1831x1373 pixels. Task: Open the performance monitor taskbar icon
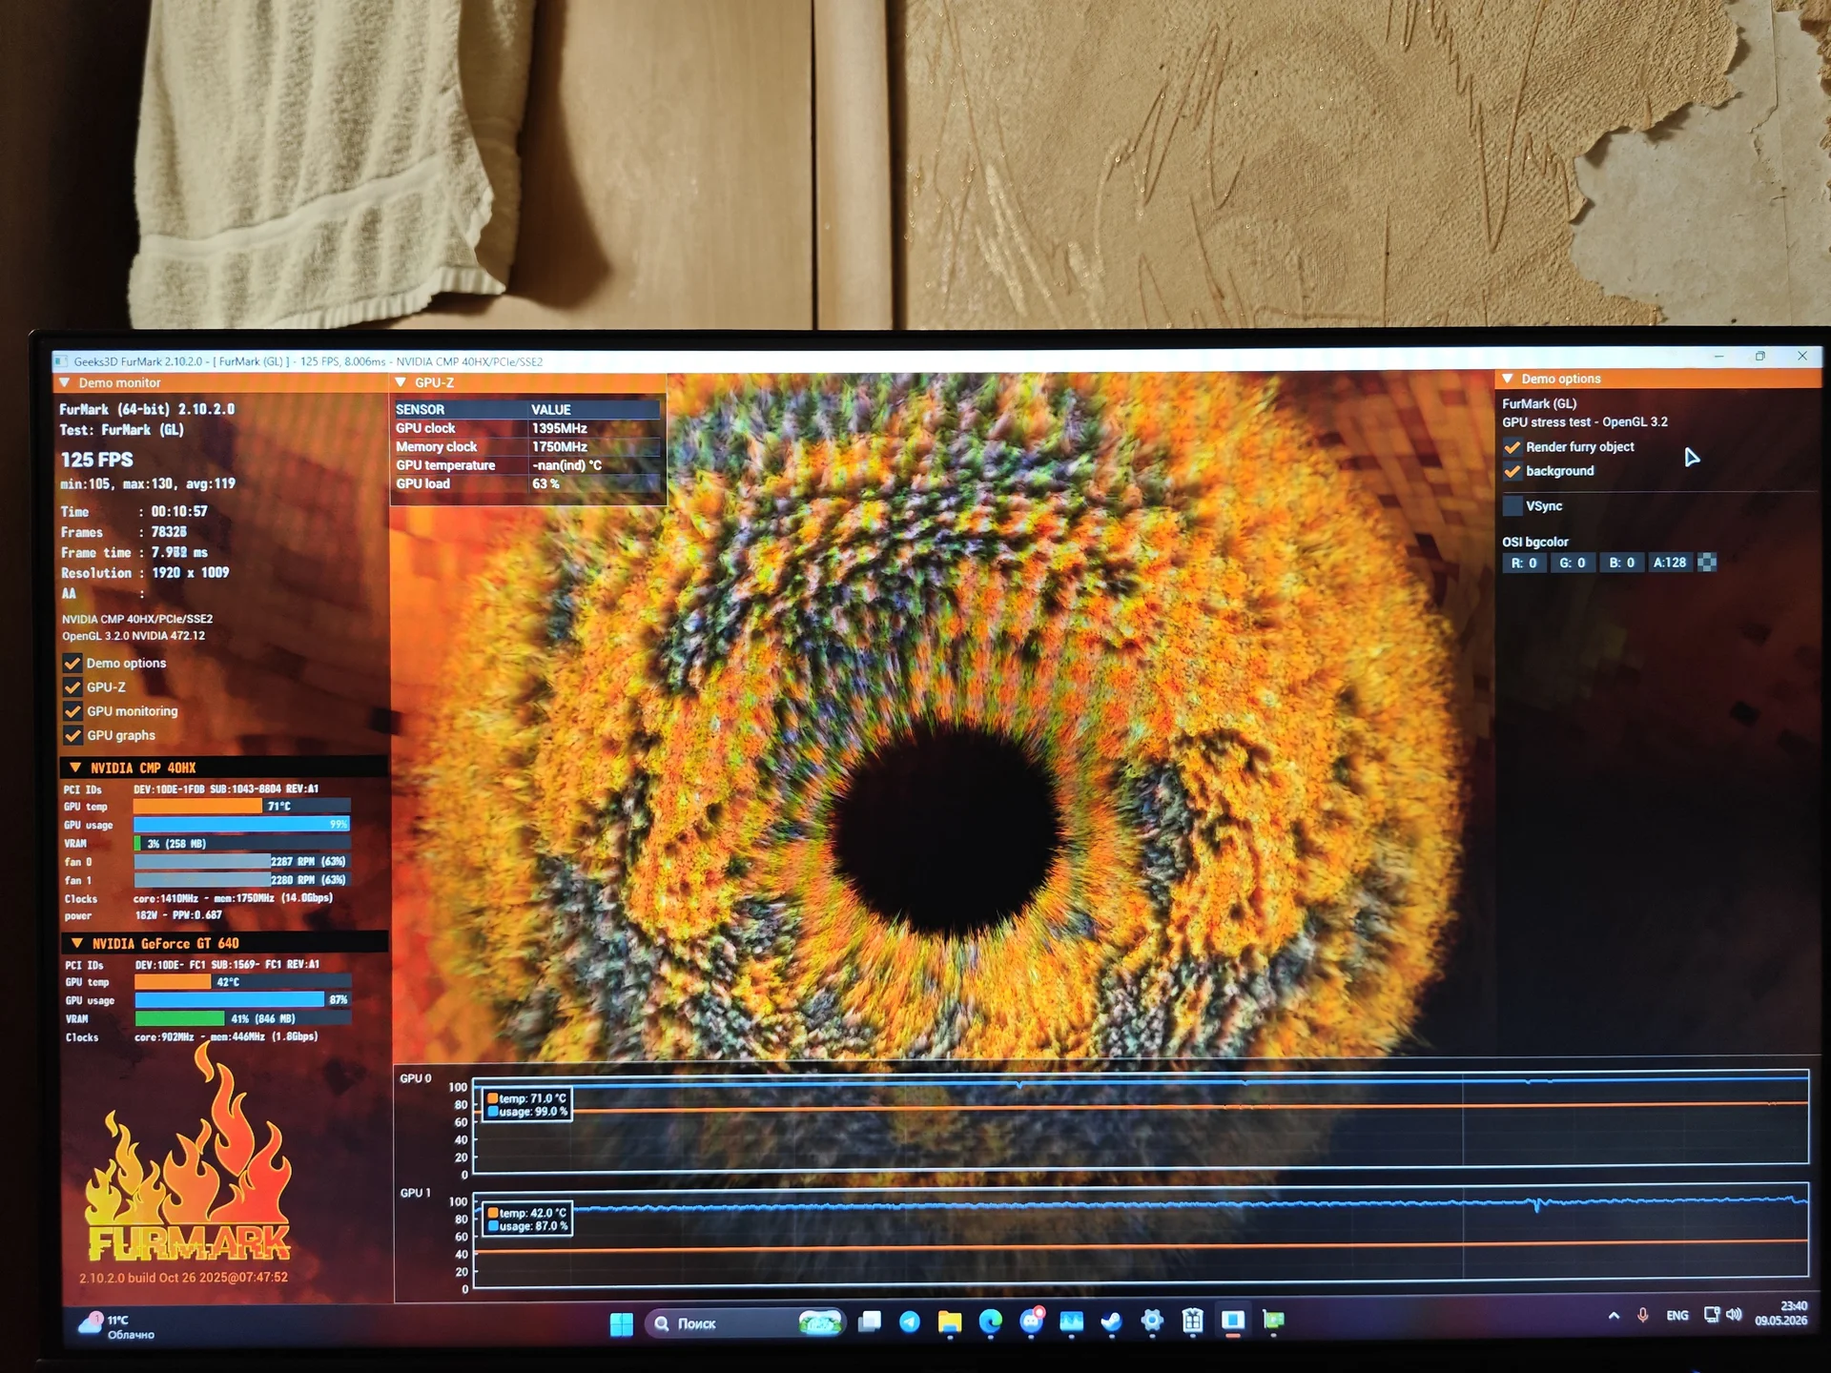coord(1072,1321)
